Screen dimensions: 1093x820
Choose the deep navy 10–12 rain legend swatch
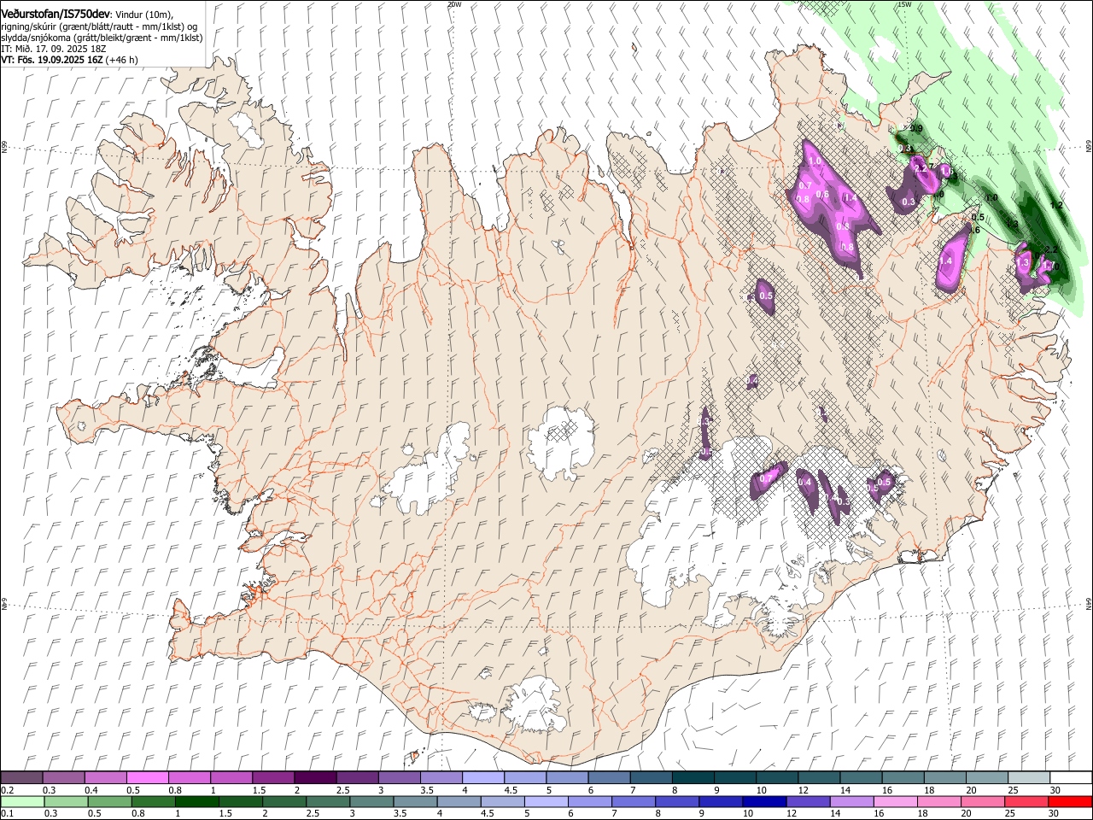764,801
